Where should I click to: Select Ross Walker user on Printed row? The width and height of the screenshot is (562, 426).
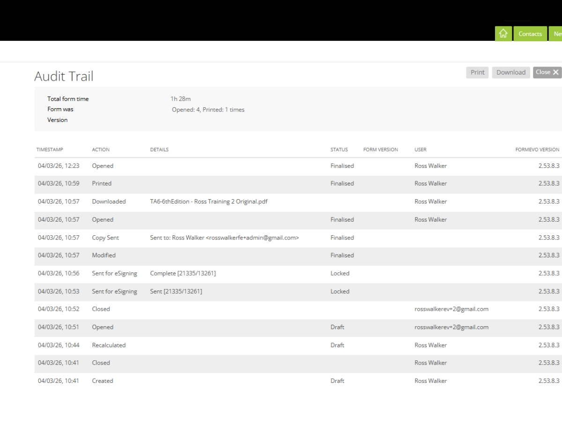[x=430, y=184]
